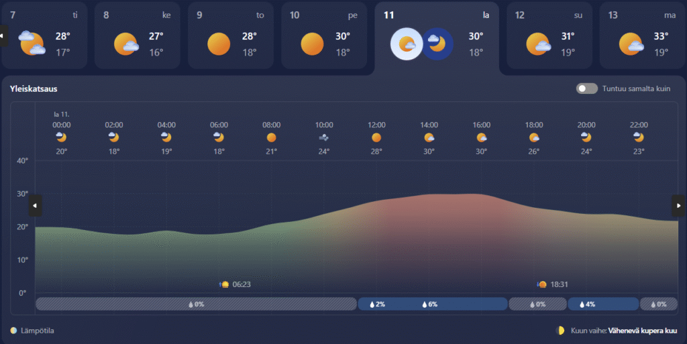Viewport: 687px width, 344px height.
Task: Click the sunset icon at 18:31
Action: coord(542,284)
